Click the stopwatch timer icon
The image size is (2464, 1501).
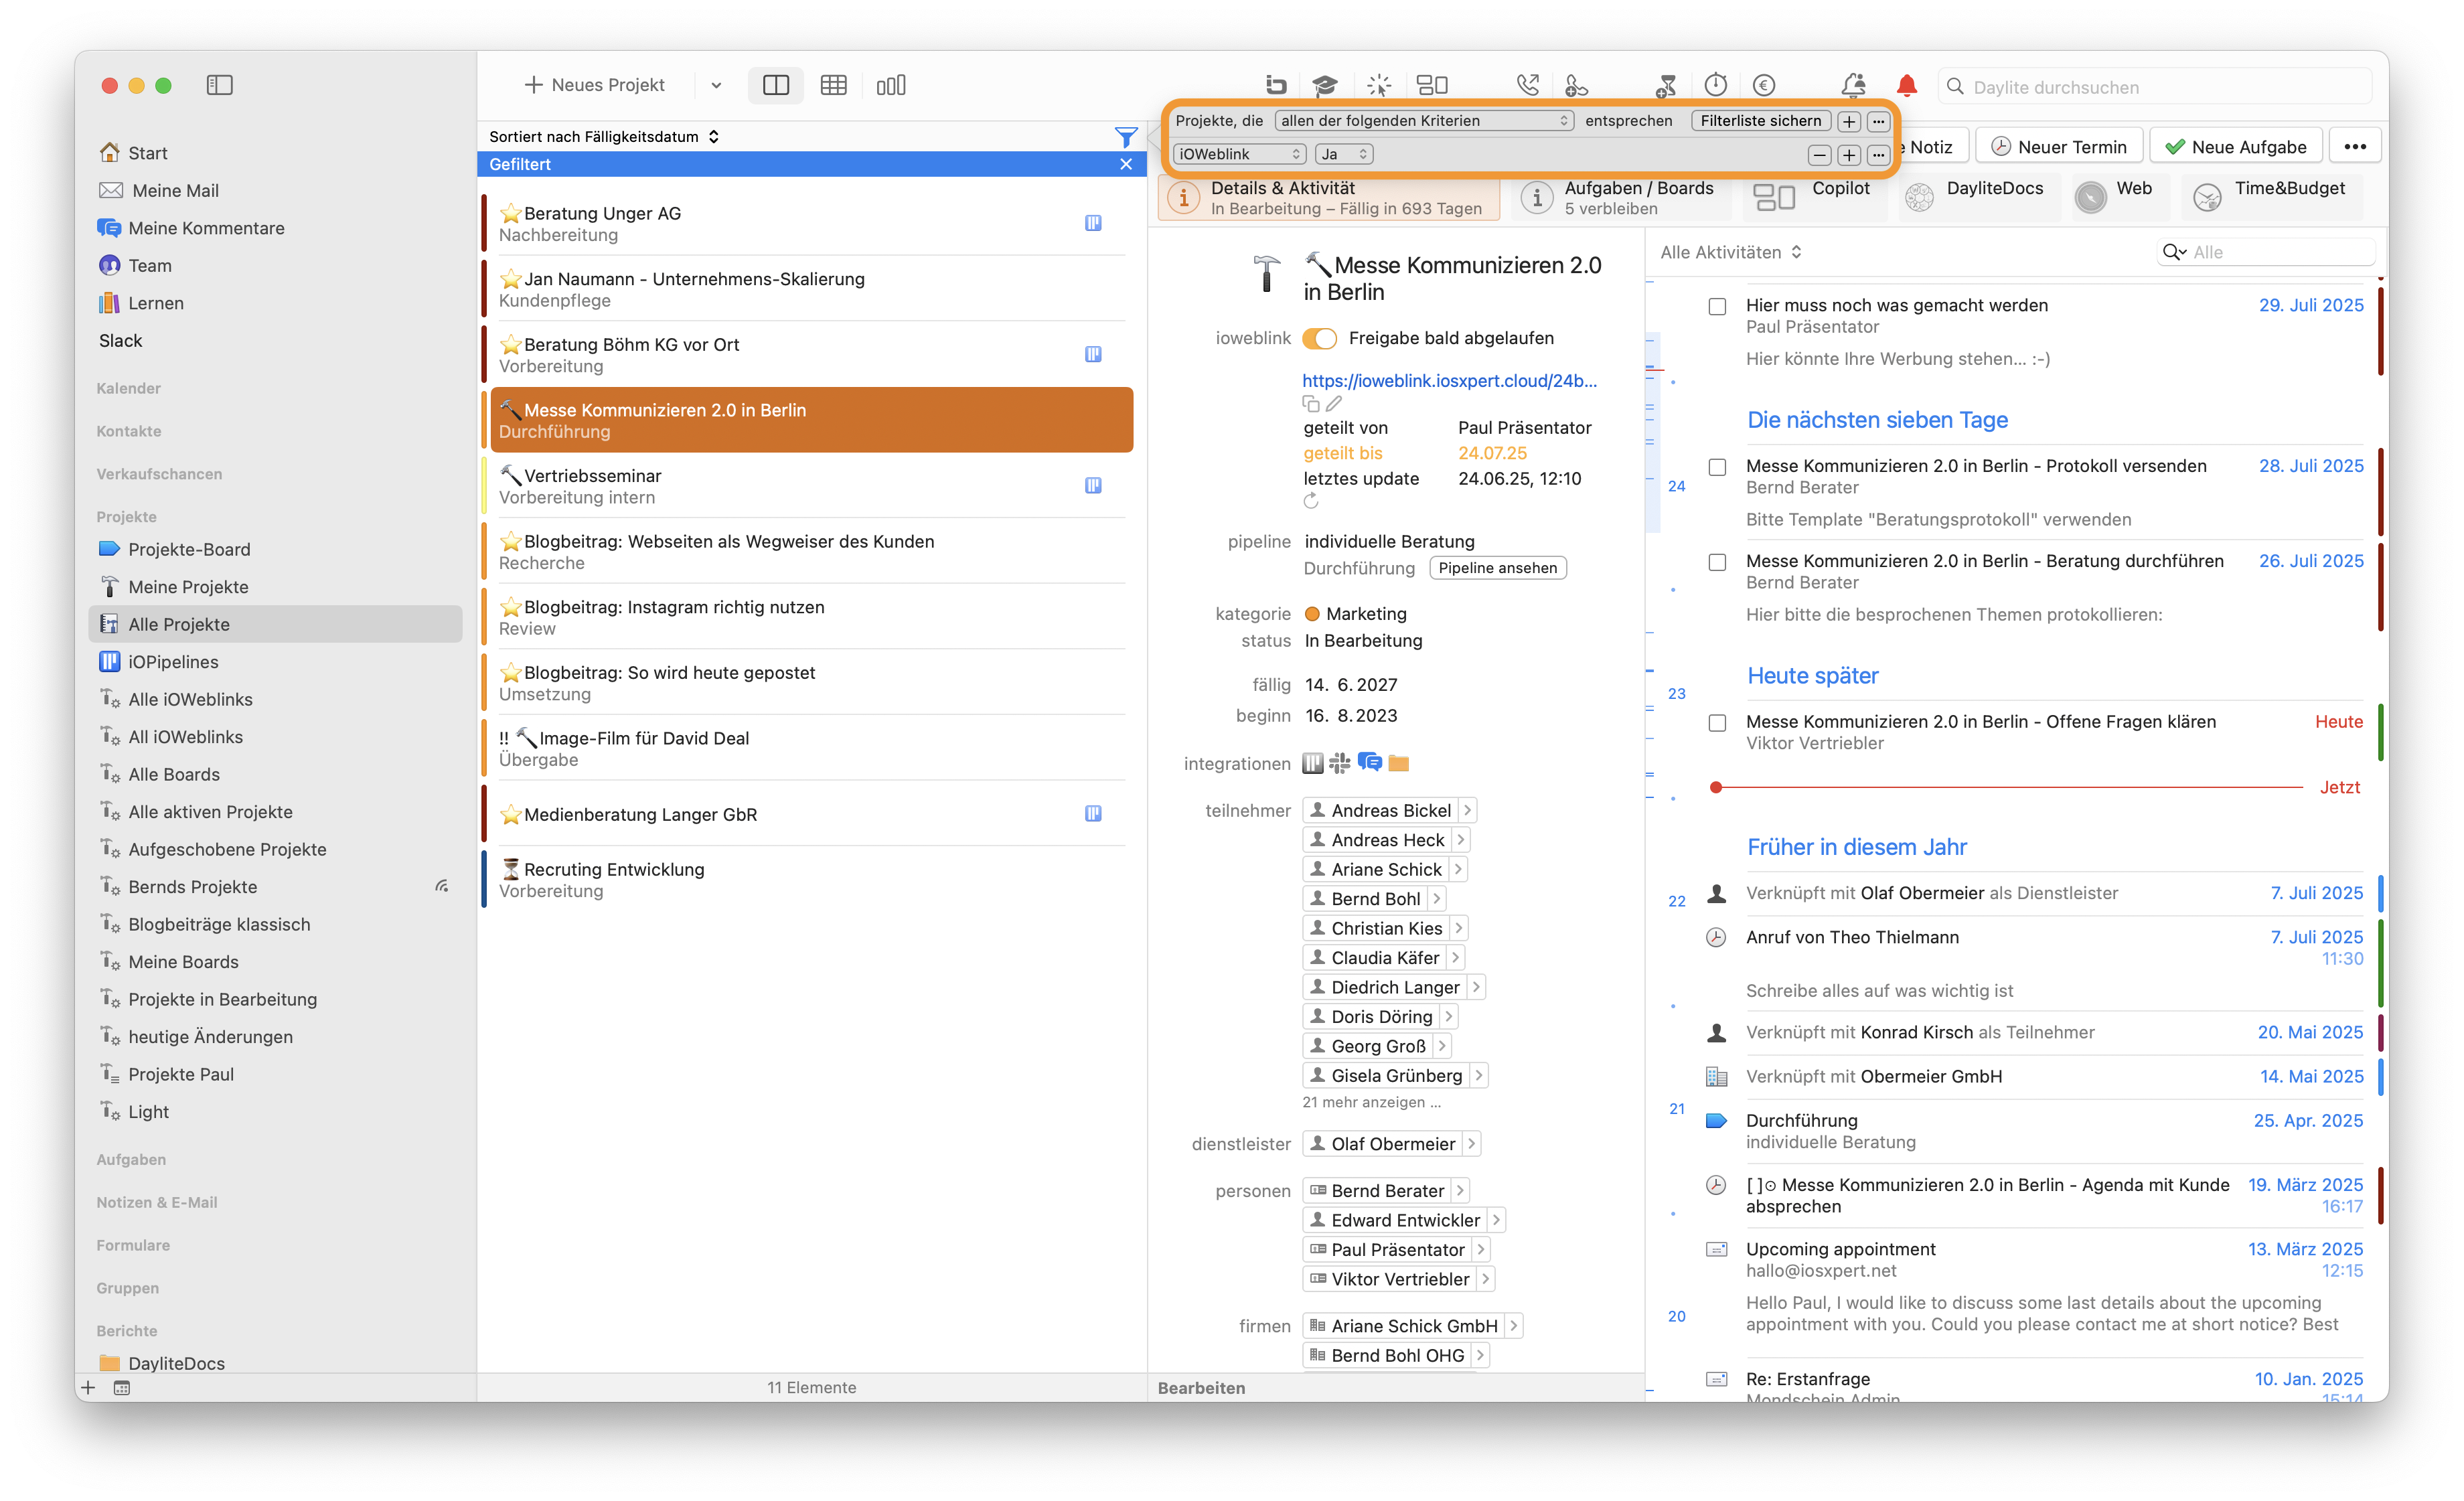[x=1716, y=85]
